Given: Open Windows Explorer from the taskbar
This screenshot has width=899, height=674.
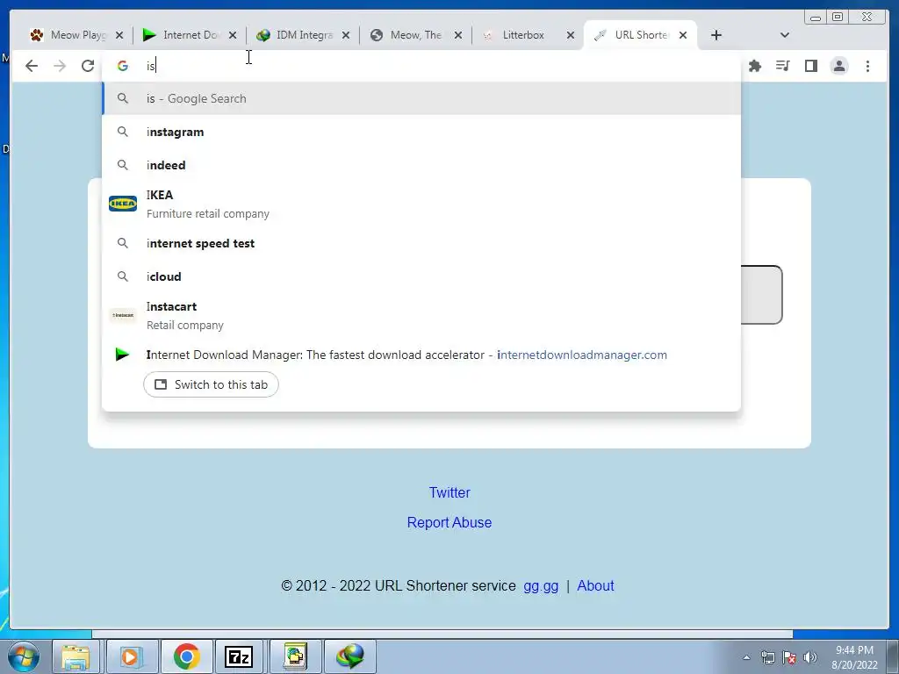Looking at the screenshot, I should [x=76, y=656].
